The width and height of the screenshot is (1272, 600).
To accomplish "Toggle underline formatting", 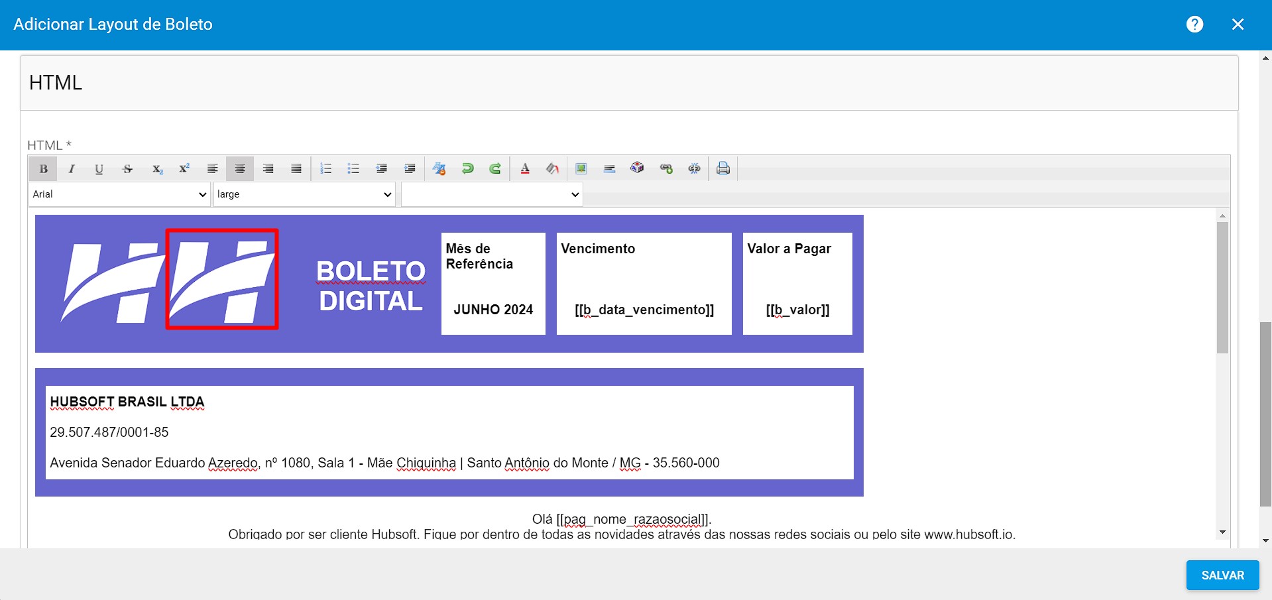I will coord(99,169).
